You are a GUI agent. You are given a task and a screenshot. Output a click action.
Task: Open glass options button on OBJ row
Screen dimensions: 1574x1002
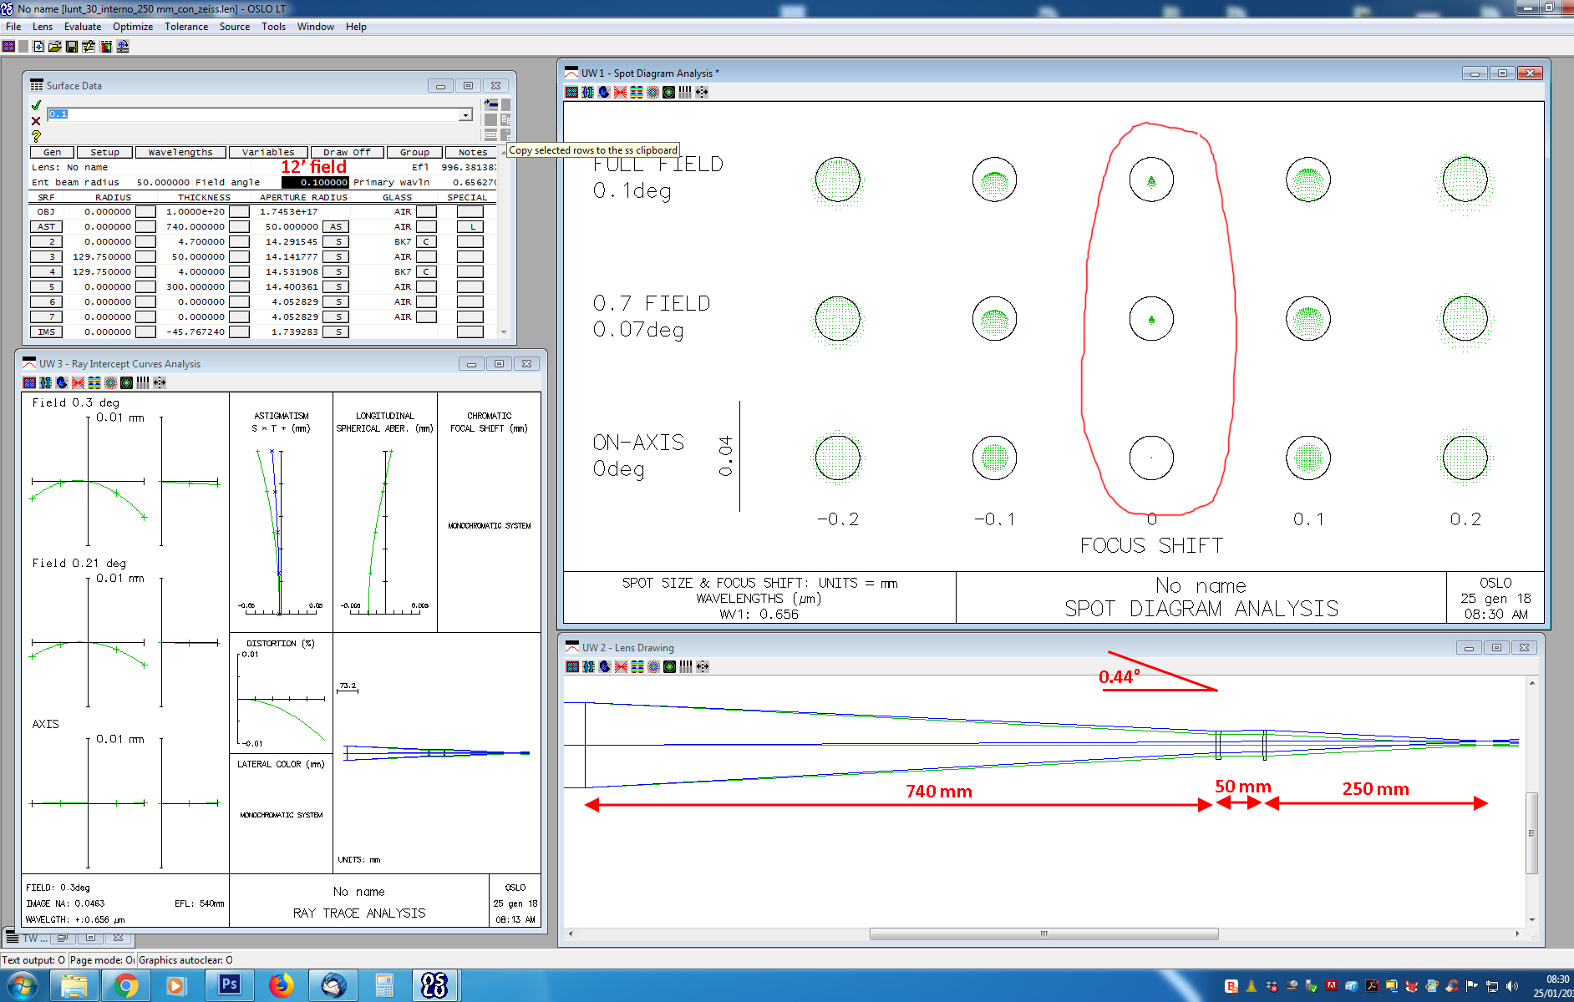click(426, 211)
